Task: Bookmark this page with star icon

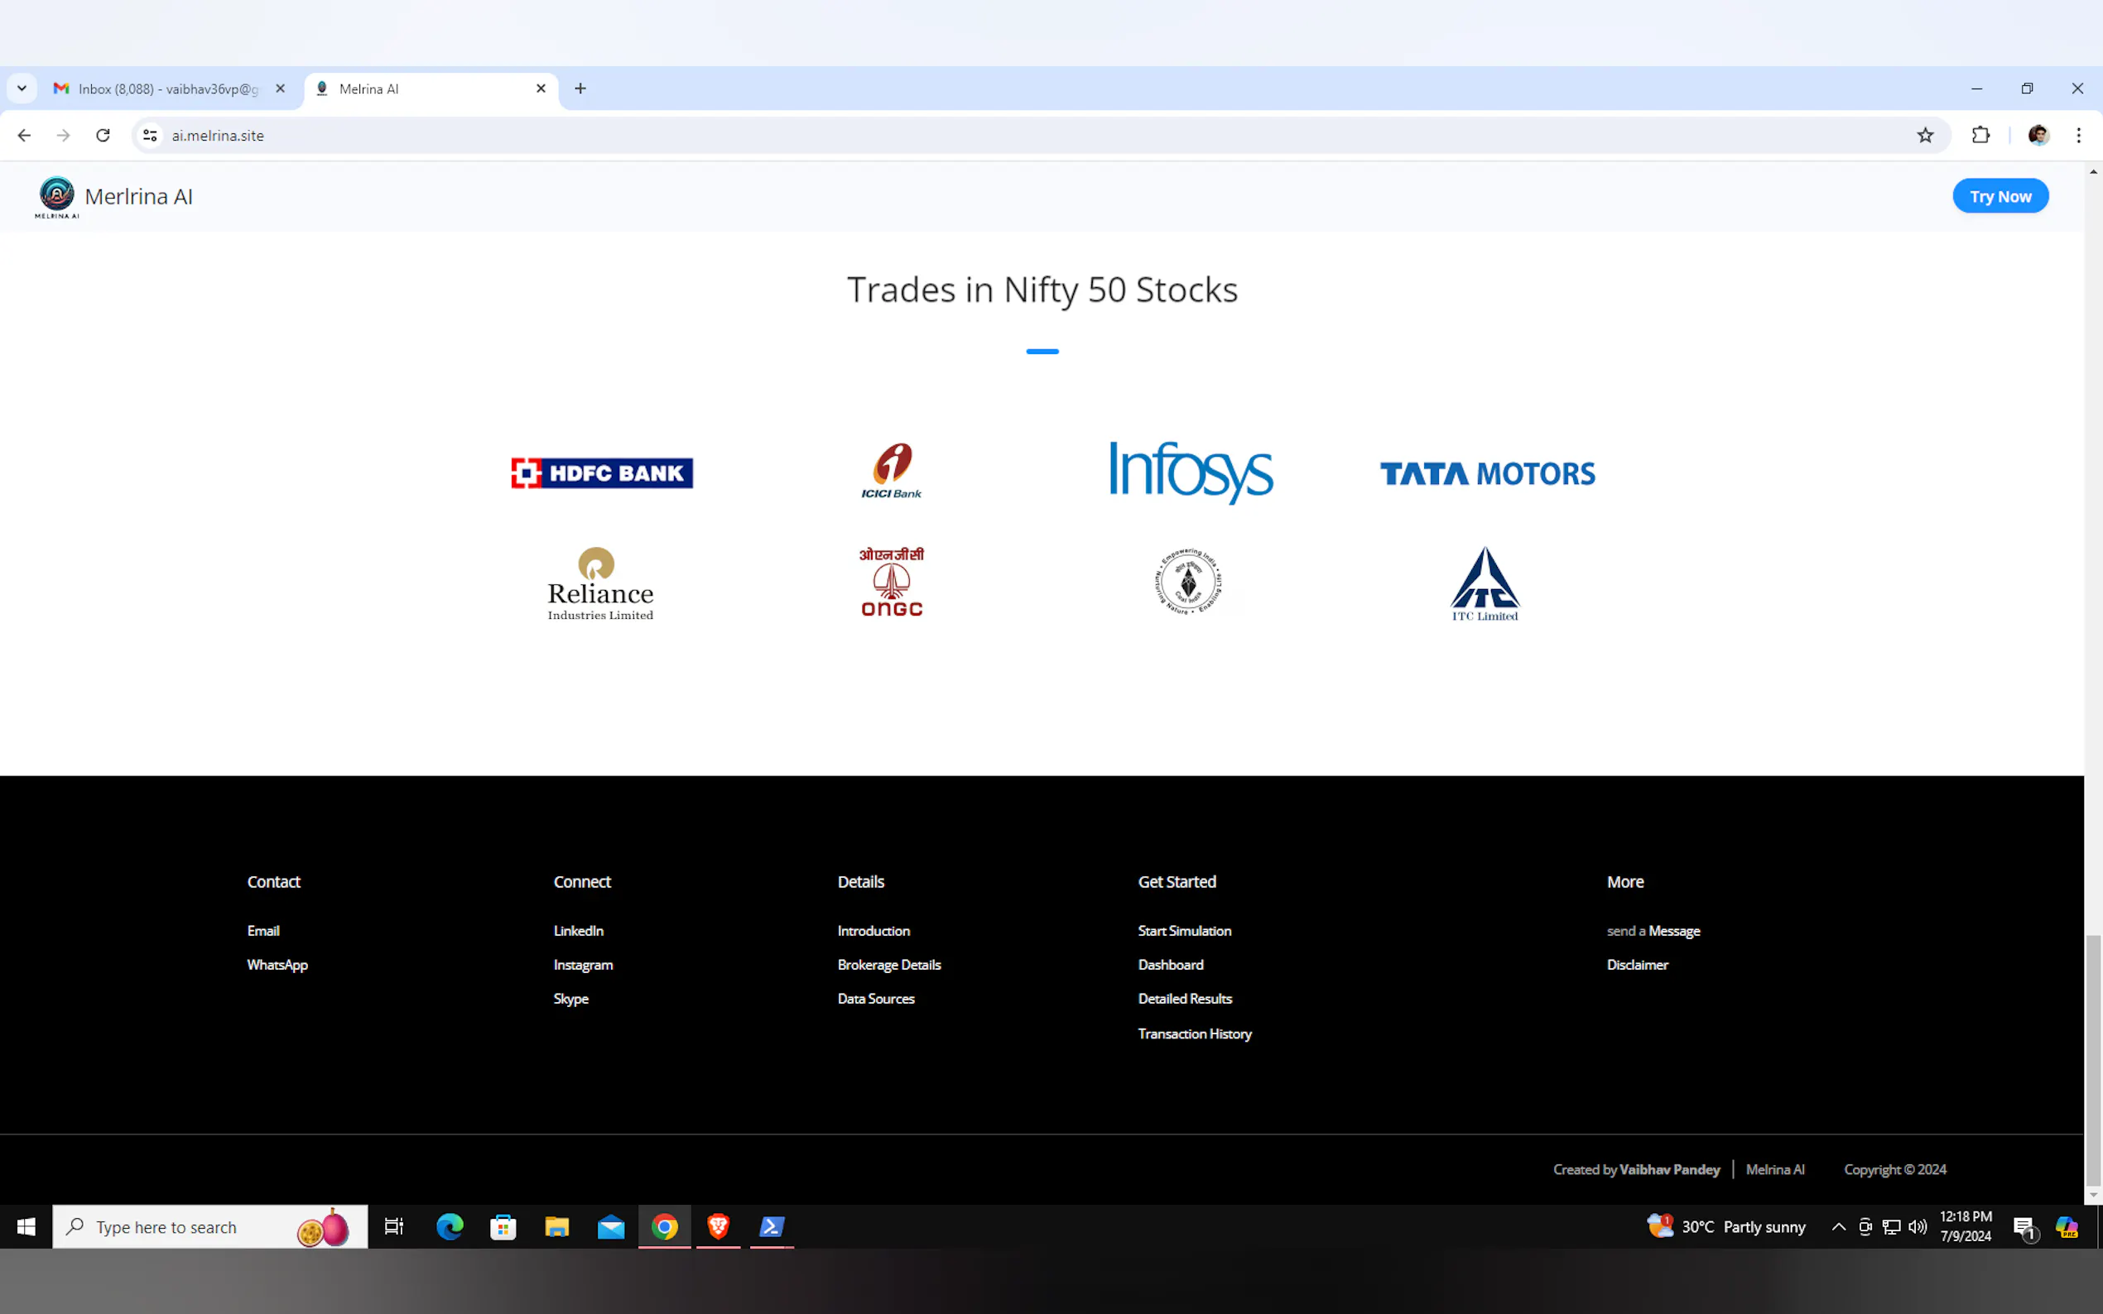Action: tap(1925, 136)
